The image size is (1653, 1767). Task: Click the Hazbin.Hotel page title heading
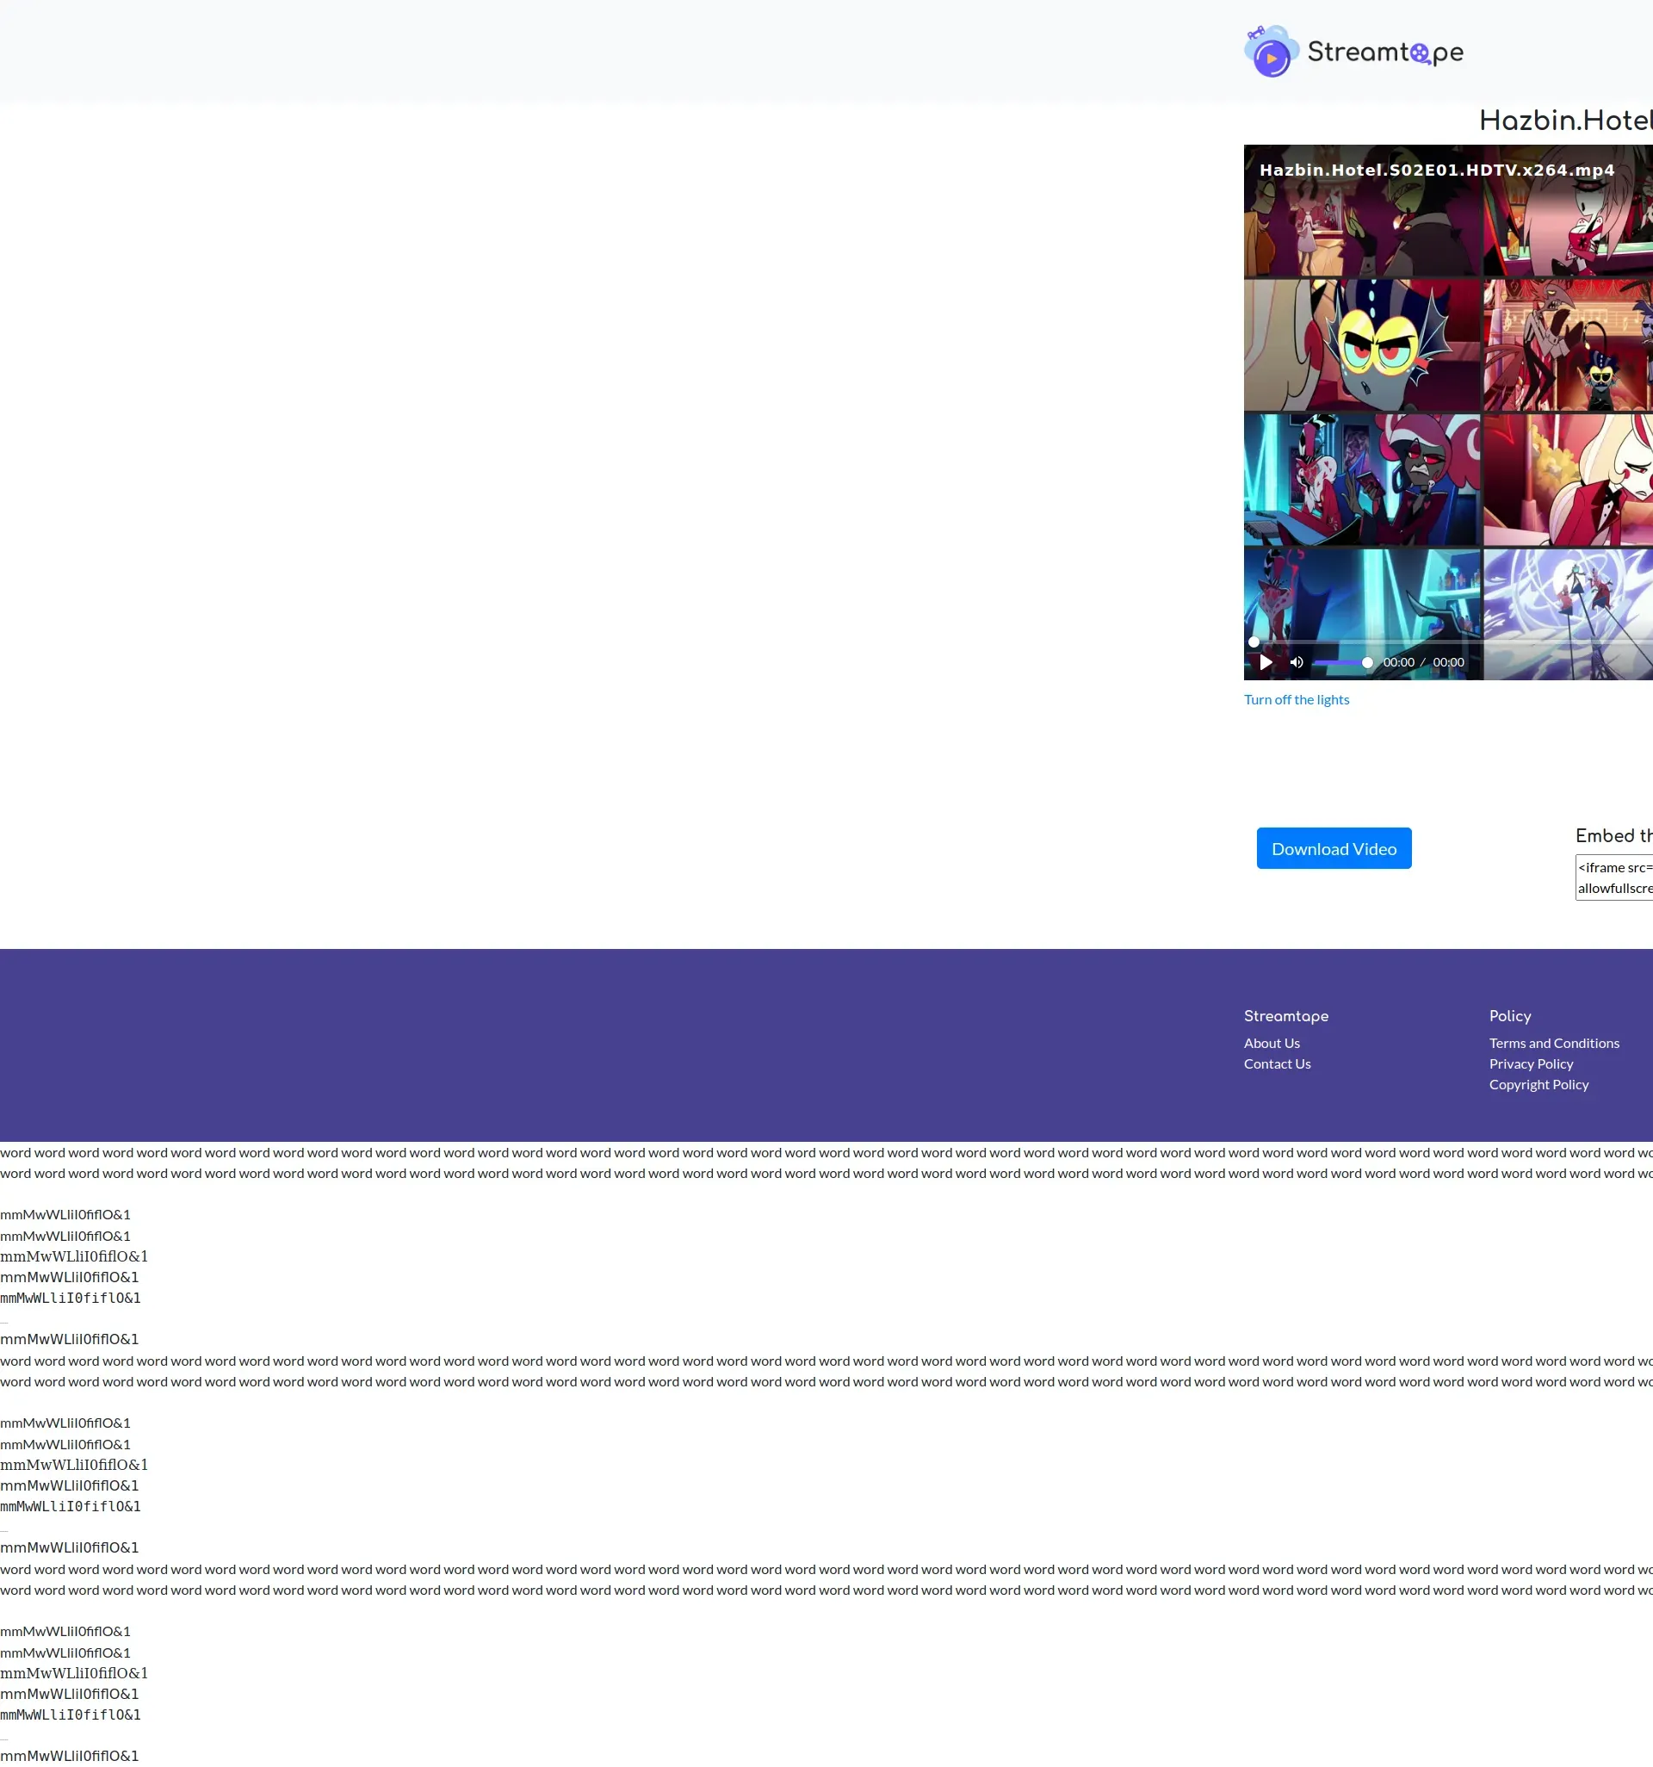[x=1564, y=121]
